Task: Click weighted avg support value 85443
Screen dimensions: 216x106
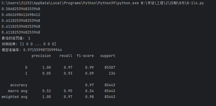Action: click(x=110, y=97)
